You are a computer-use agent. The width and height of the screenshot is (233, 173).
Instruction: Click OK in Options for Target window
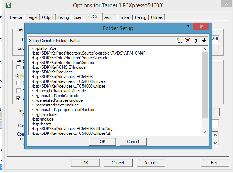click(85, 163)
